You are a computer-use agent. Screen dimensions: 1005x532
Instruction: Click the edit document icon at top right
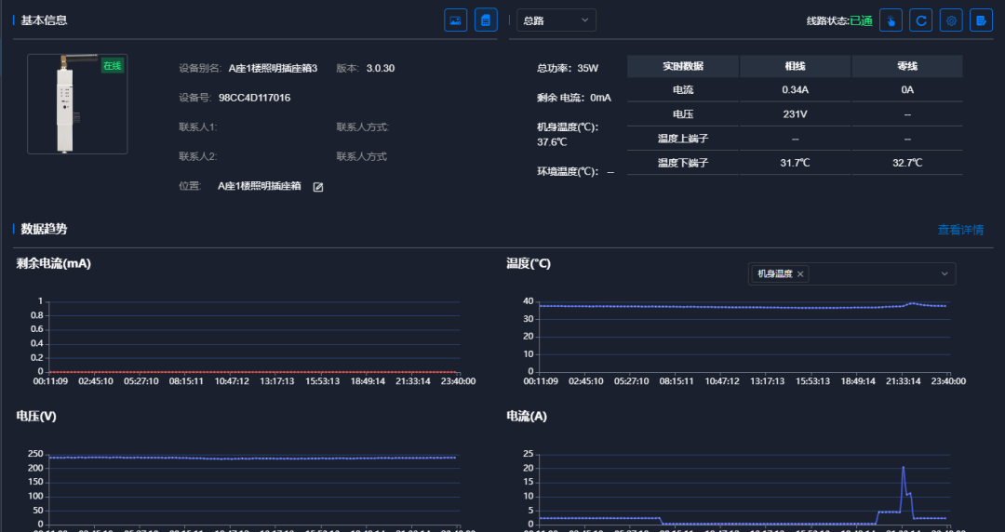(981, 20)
